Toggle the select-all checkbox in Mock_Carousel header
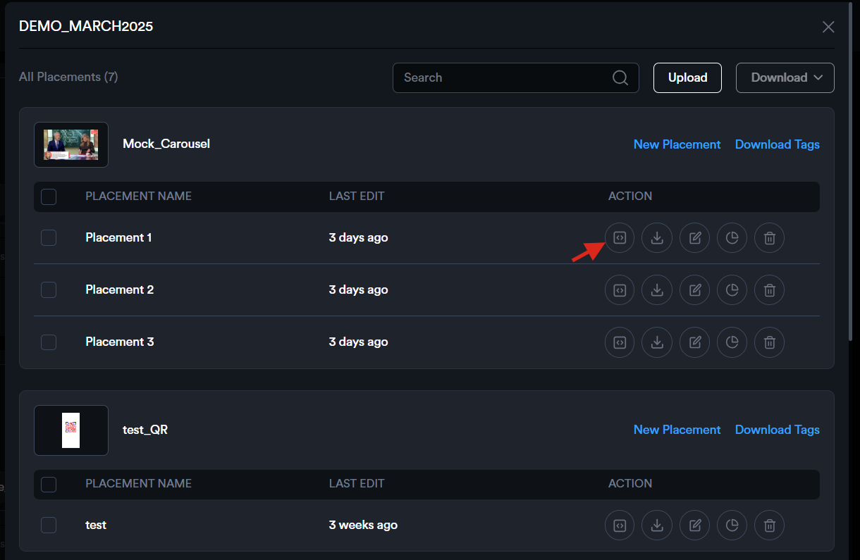The image size is (860, 560). [x=49, y=197]
